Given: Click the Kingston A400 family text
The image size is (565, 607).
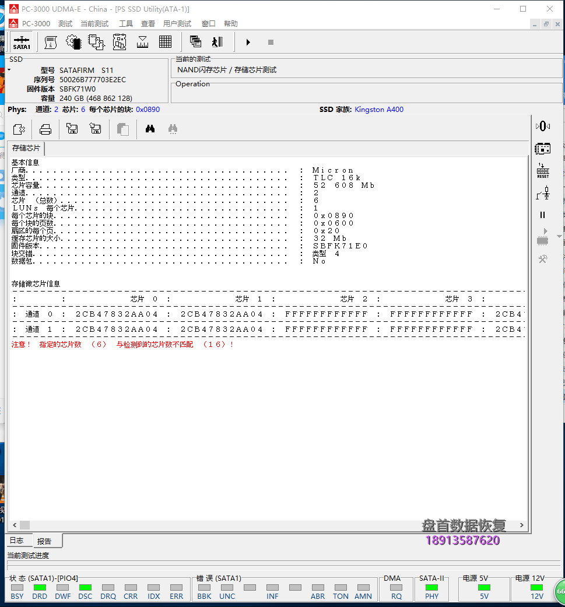Looking at the screenshot, I should click(379, 110).
